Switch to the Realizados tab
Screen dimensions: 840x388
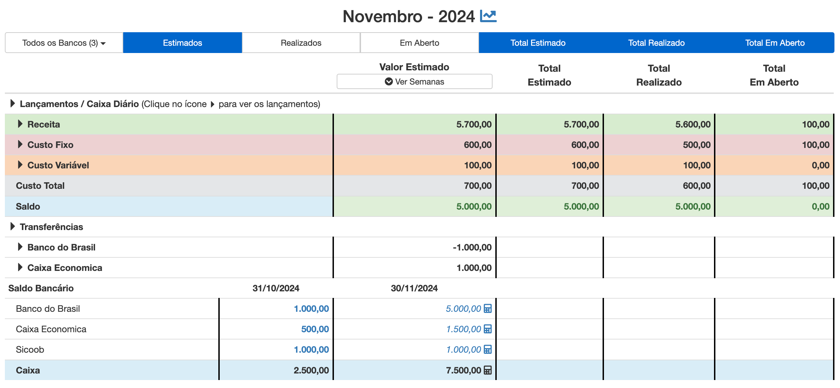[x=301, y=43]
